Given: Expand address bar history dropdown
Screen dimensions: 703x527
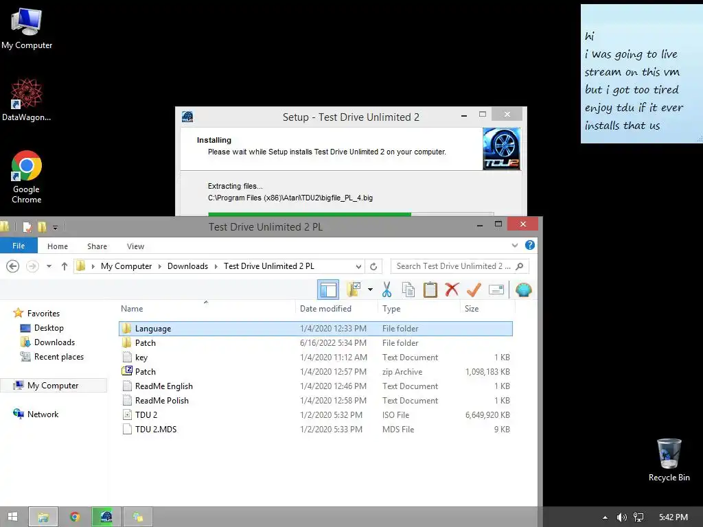Looking at the screenshot, I should [358, 267].
